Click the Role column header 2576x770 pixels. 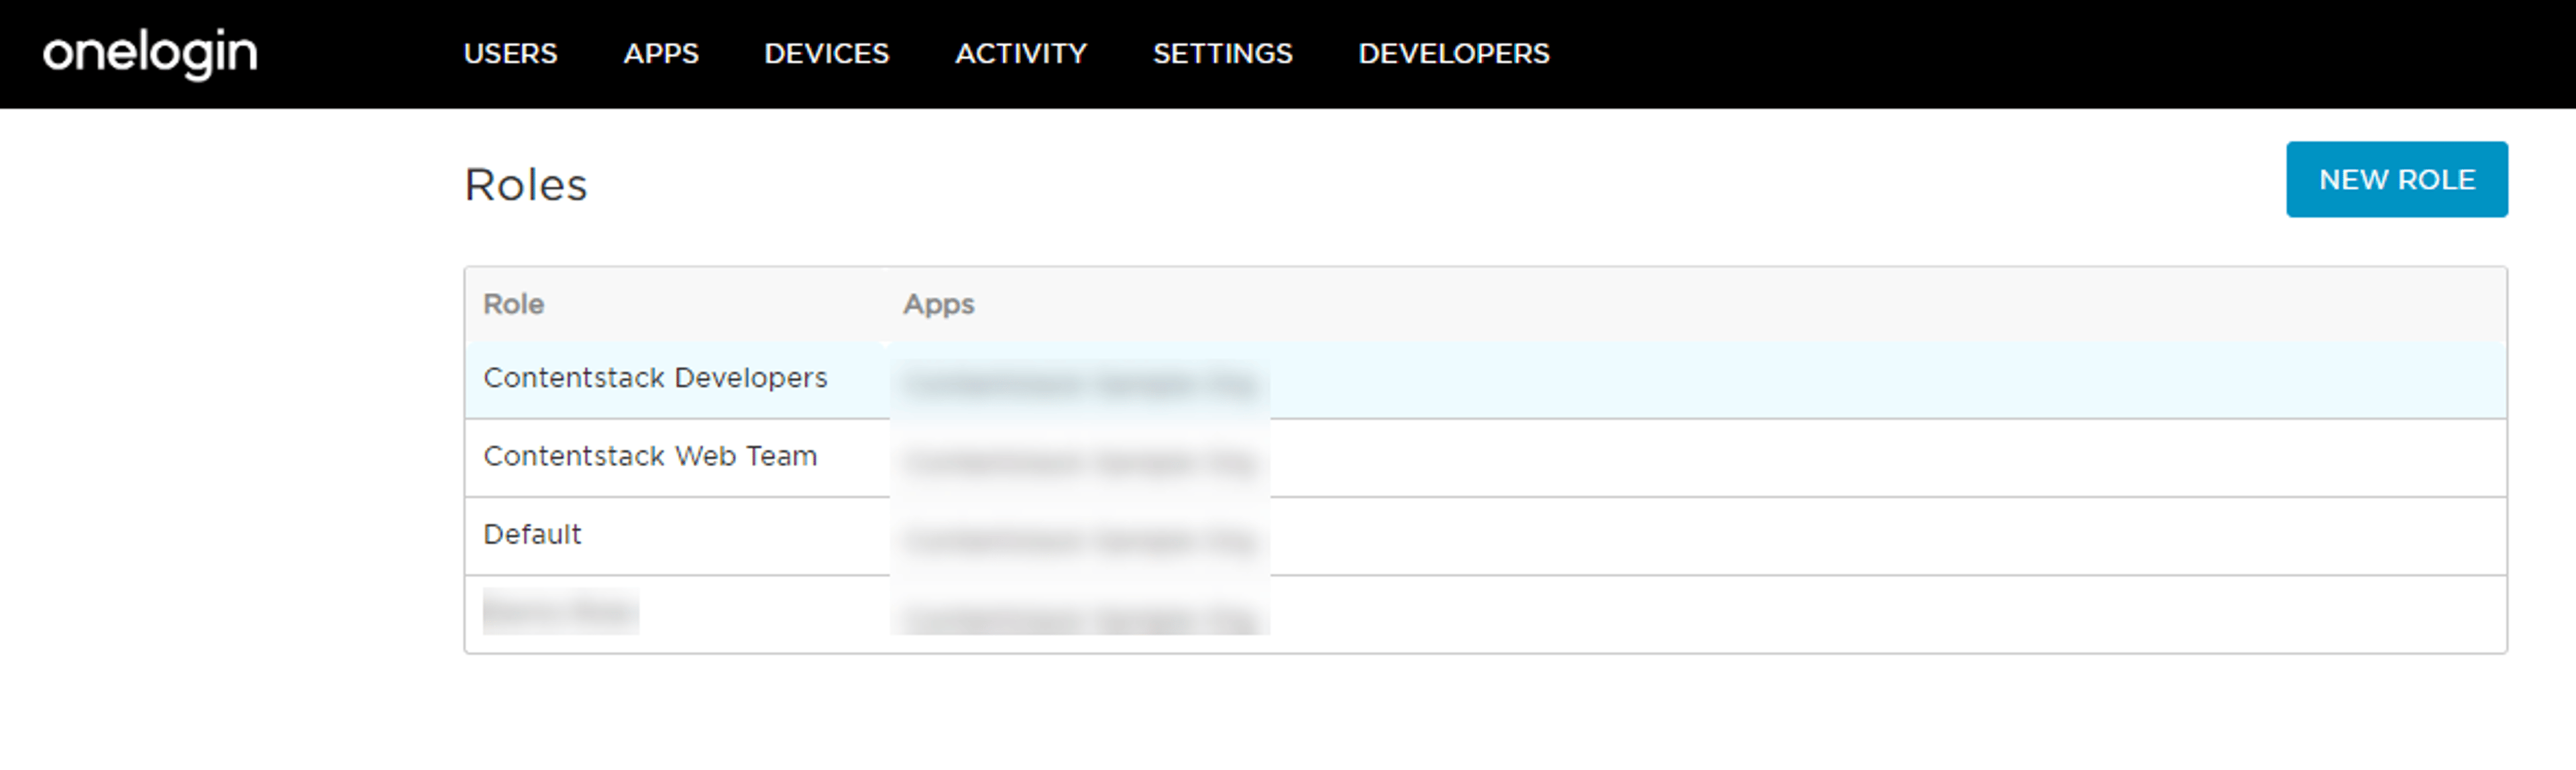(514, 304)
